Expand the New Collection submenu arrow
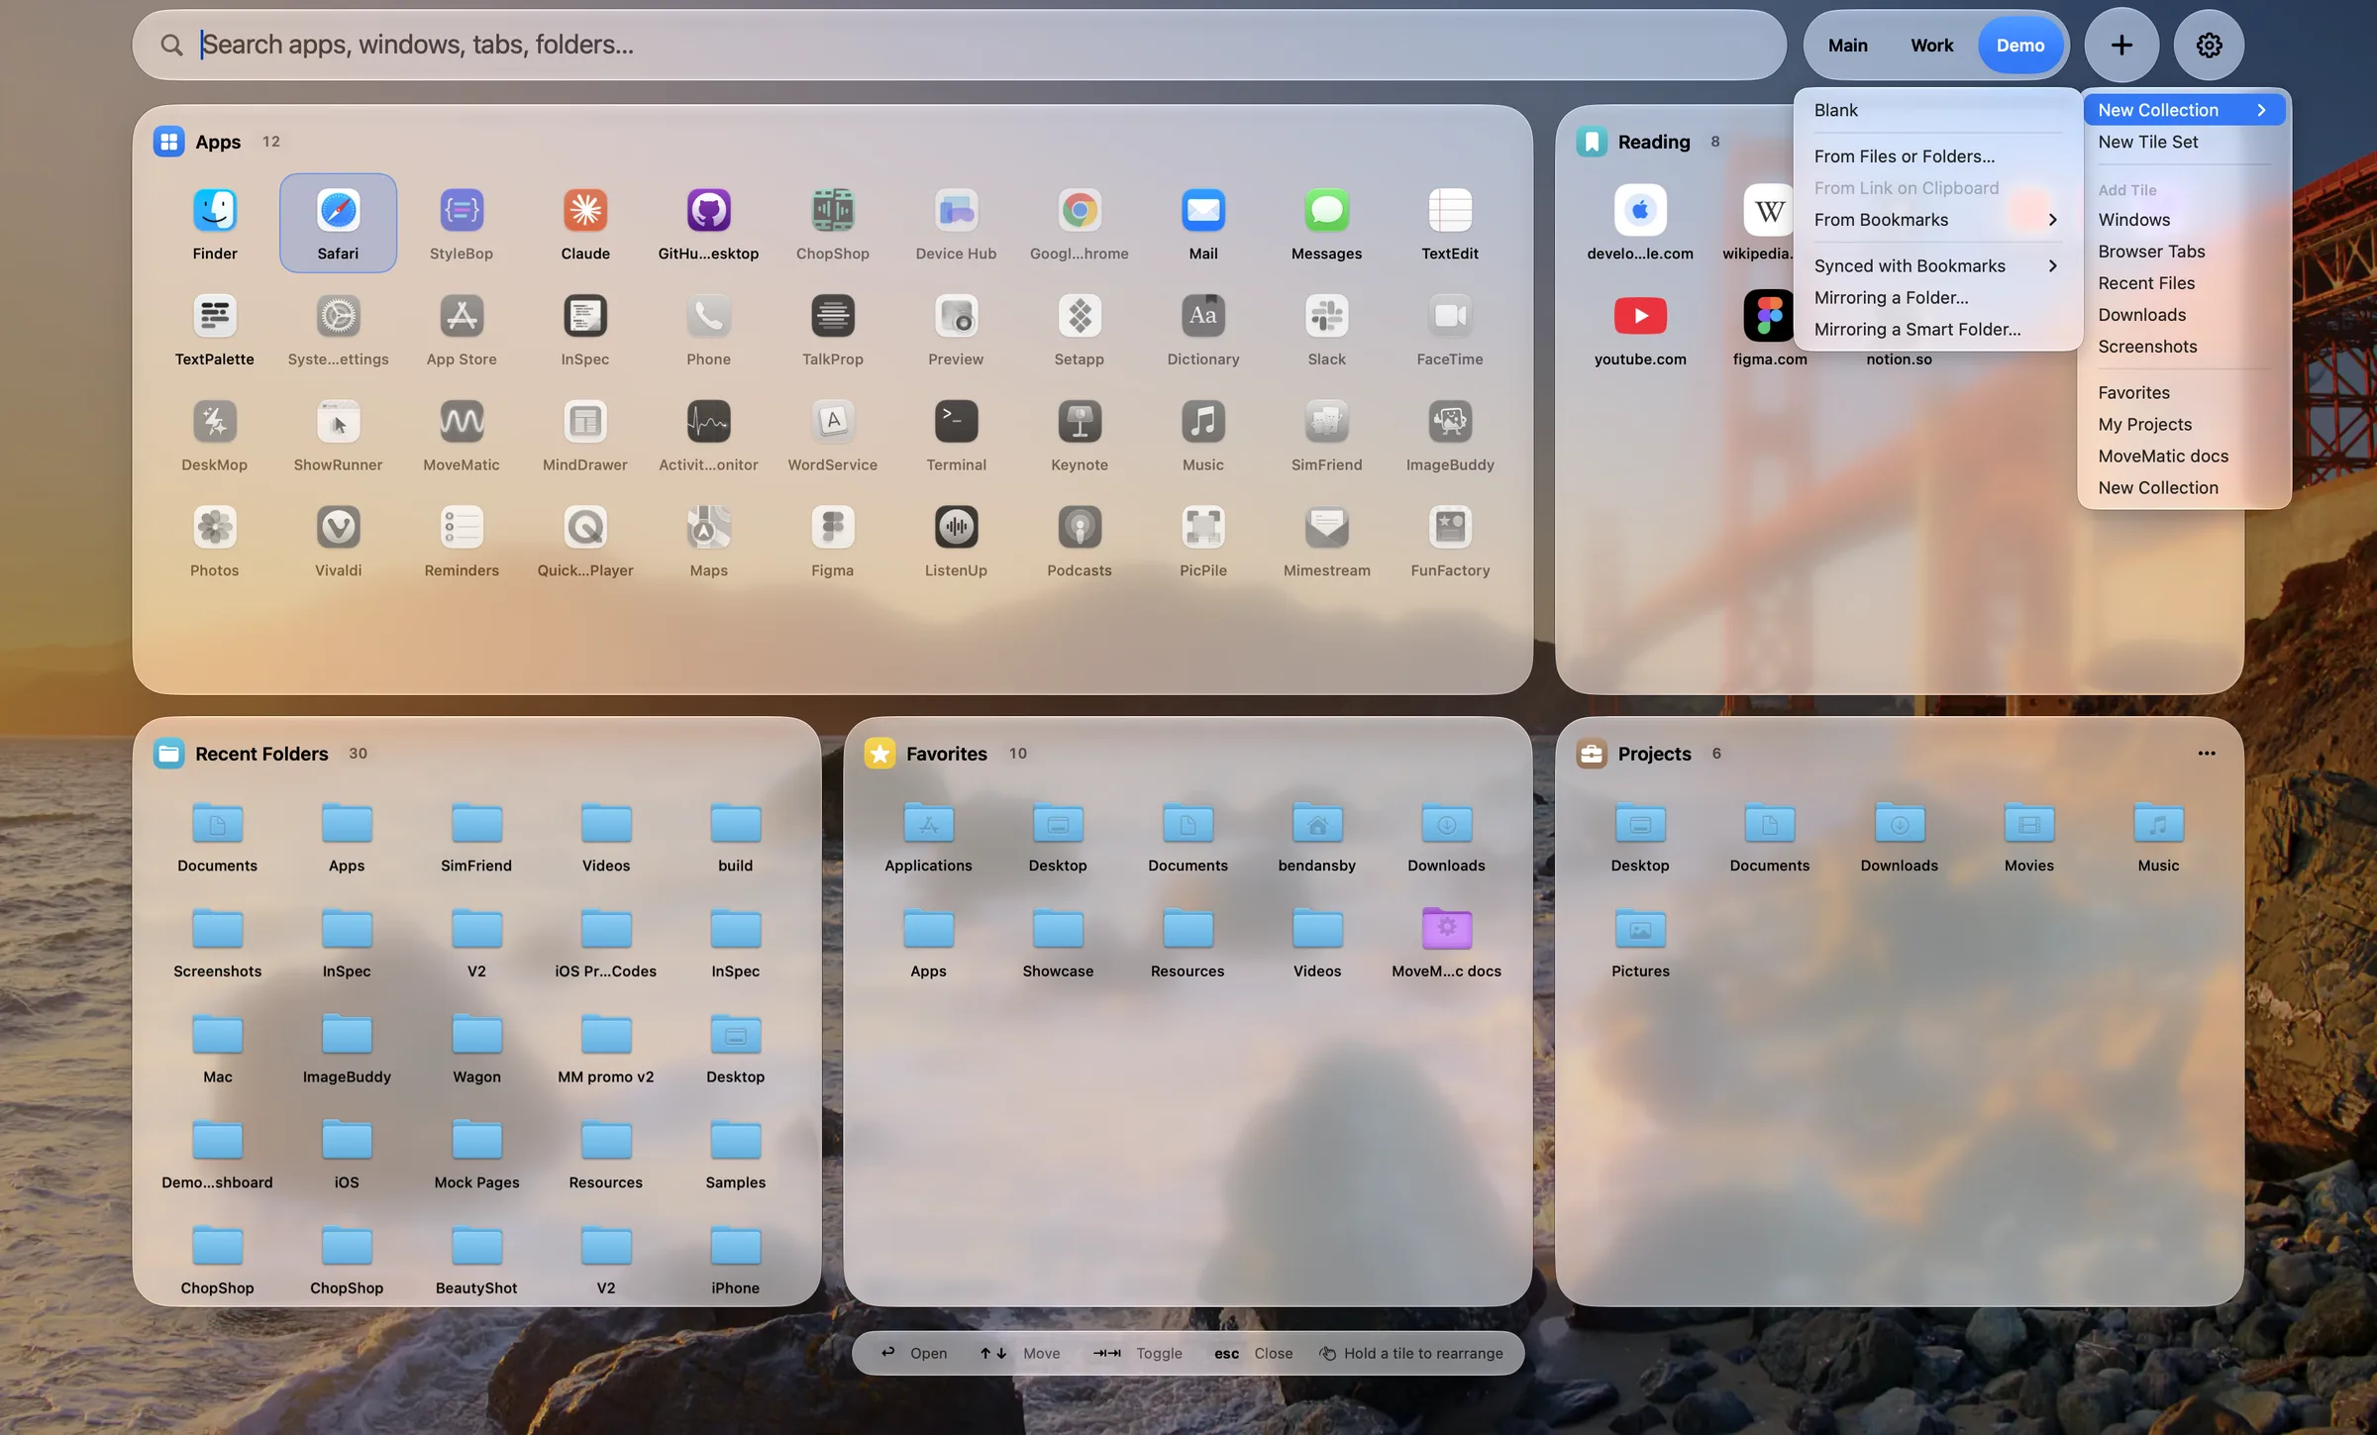The image size is (2377, 1435). (2261, 110)
